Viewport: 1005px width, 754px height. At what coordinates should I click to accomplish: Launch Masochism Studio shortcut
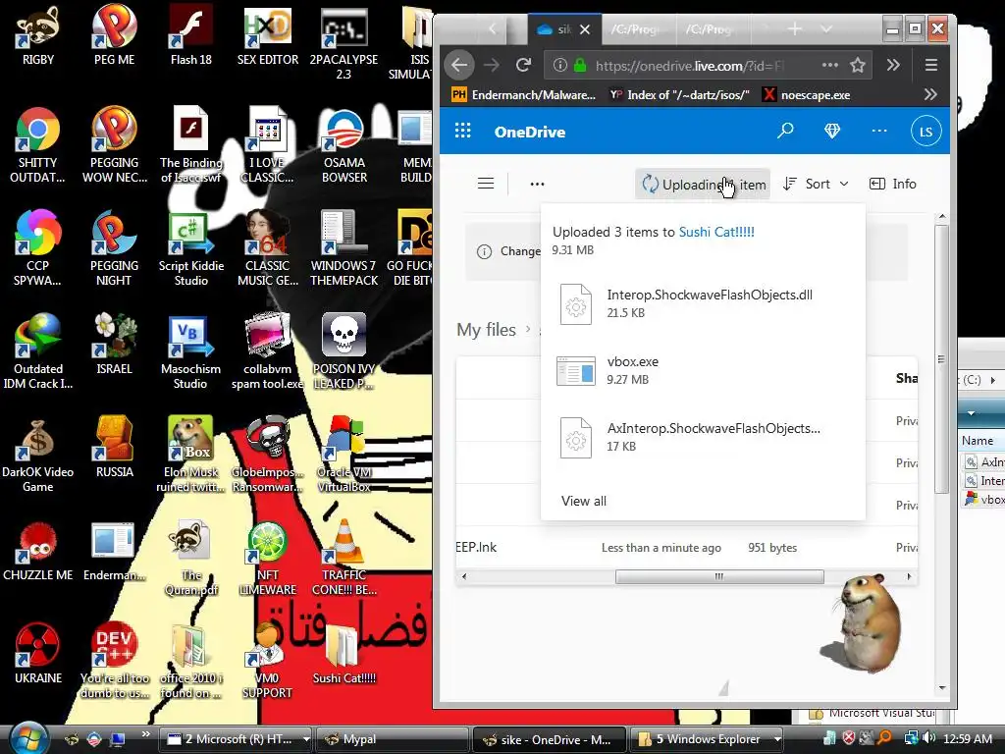[x=191, y=352]
